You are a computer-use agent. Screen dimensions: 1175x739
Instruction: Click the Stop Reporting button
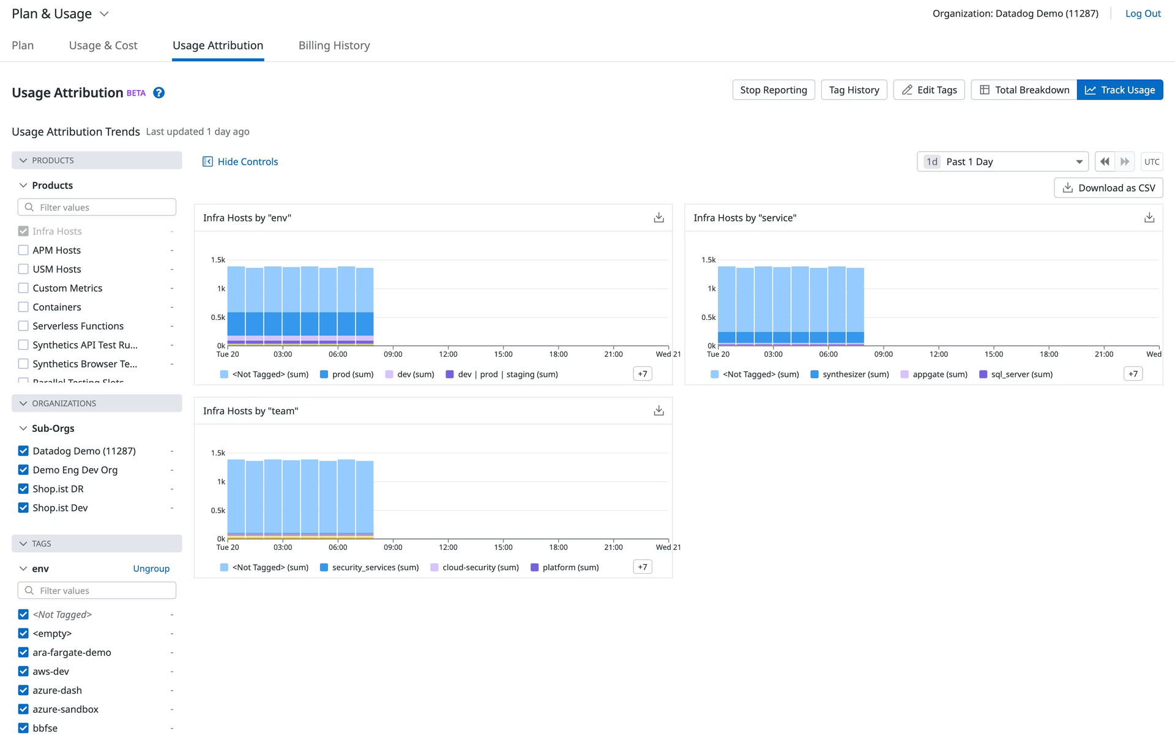point(774,89)
